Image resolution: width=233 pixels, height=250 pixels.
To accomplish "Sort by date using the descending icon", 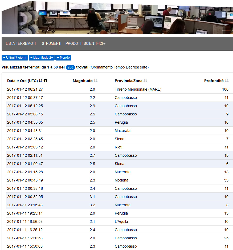I will (41, 81).
